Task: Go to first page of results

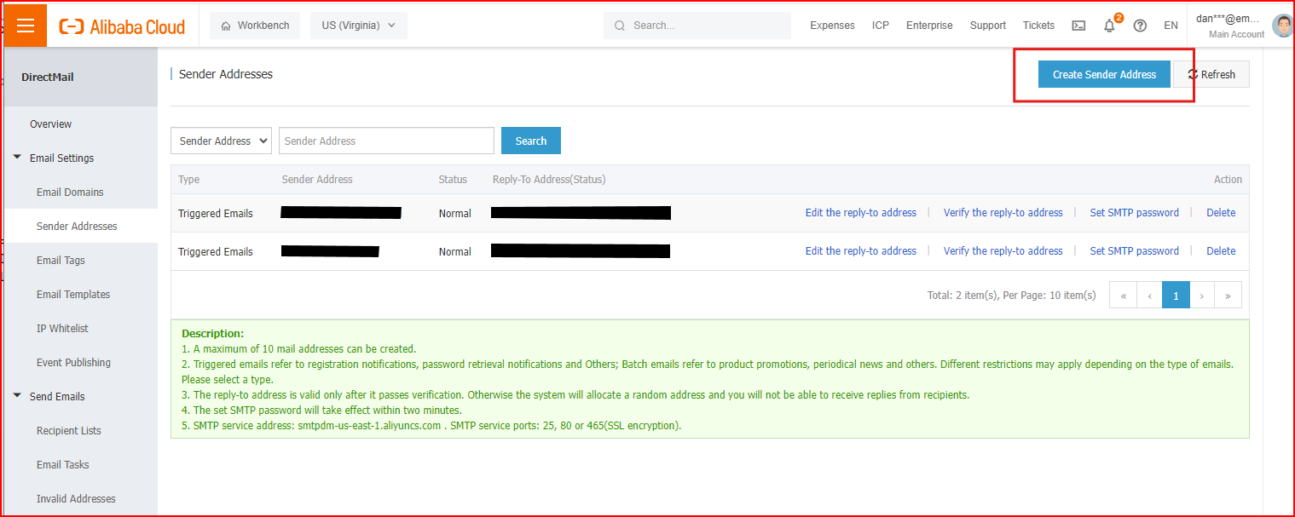Action: click(x=1123, y=296)
